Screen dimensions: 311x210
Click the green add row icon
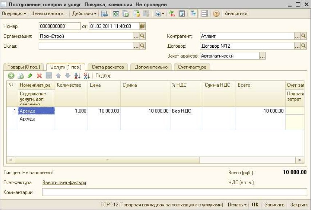[11, 76]
